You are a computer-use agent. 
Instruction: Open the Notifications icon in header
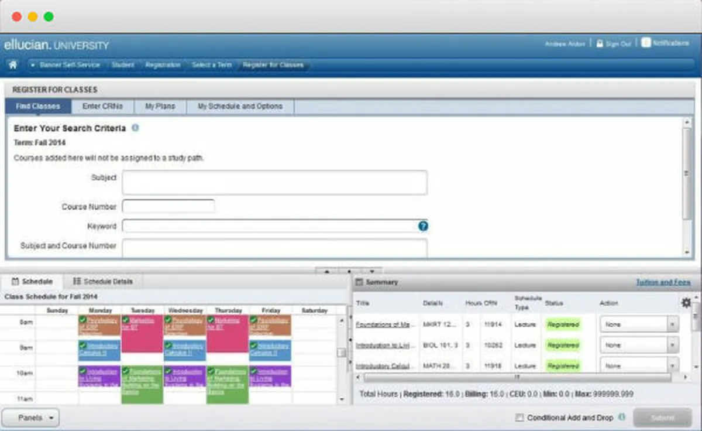646,43
